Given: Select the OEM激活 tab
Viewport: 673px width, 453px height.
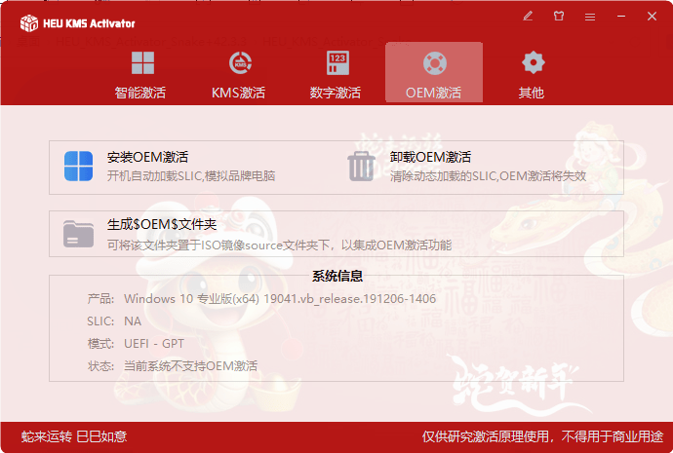Looking at the screenshot, I should 433,73.
